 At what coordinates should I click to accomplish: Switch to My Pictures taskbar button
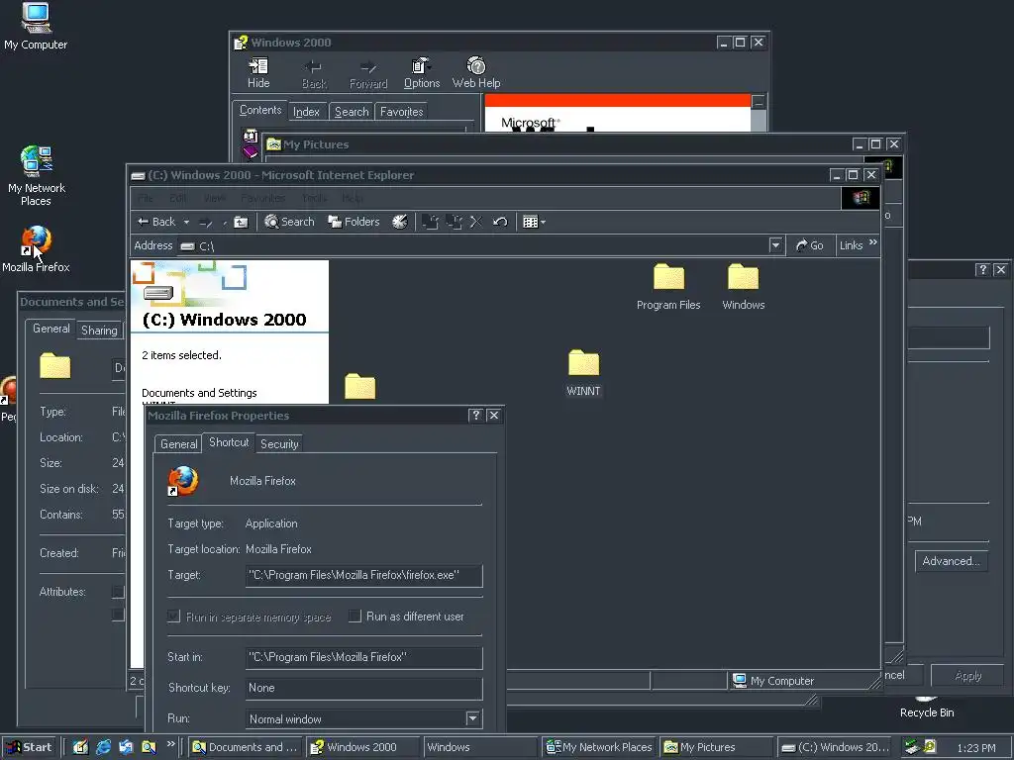pos(717,747)
